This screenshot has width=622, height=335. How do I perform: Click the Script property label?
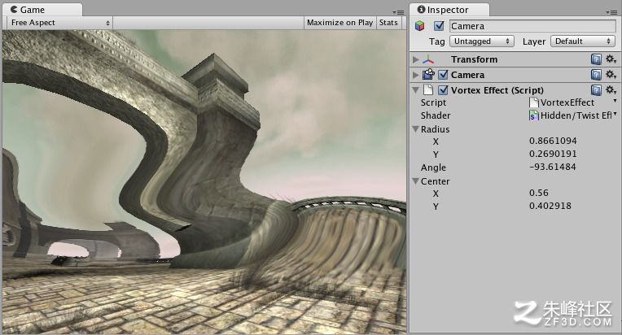coord(433,102)
